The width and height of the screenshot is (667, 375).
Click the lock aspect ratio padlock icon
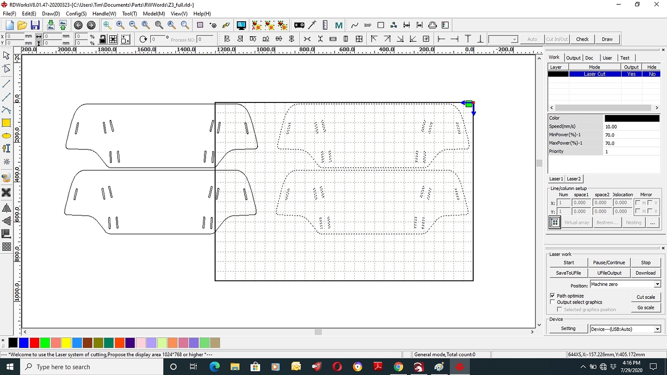pyautogui.click(x=103, y=39)
